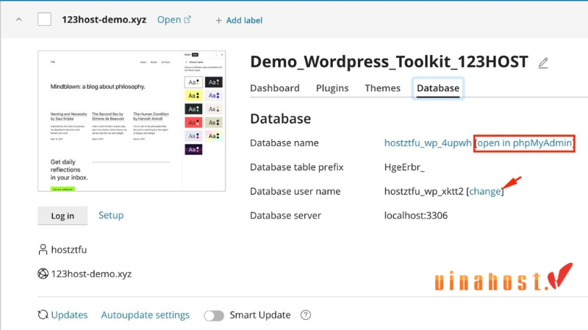Switch to the Themes tab

coord(382,88)
